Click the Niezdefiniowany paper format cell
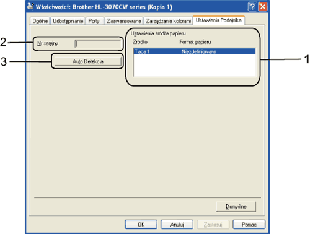This screenshot has width=310, height=234. [x=199, y=51]
